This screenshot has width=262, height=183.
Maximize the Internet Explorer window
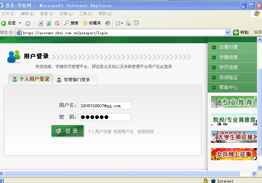pyautogui.click(x=251, y=6)
